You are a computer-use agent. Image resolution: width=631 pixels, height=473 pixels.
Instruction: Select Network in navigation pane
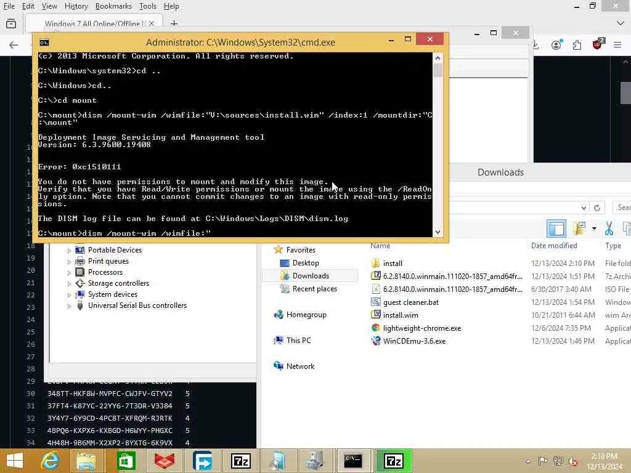pyautogui.click(x=300, y=366)
